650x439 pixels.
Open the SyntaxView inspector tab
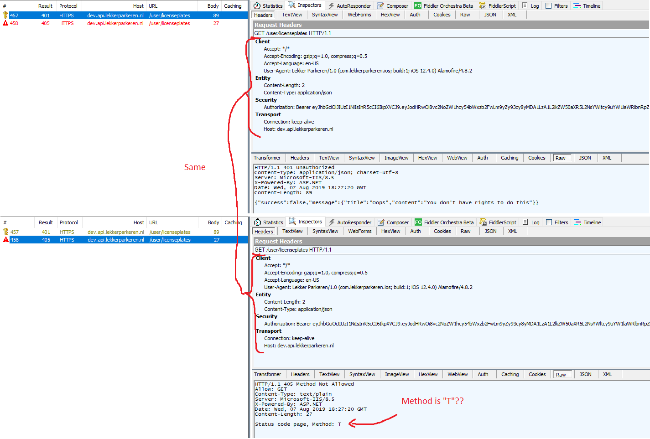click(x=325, y=14)
